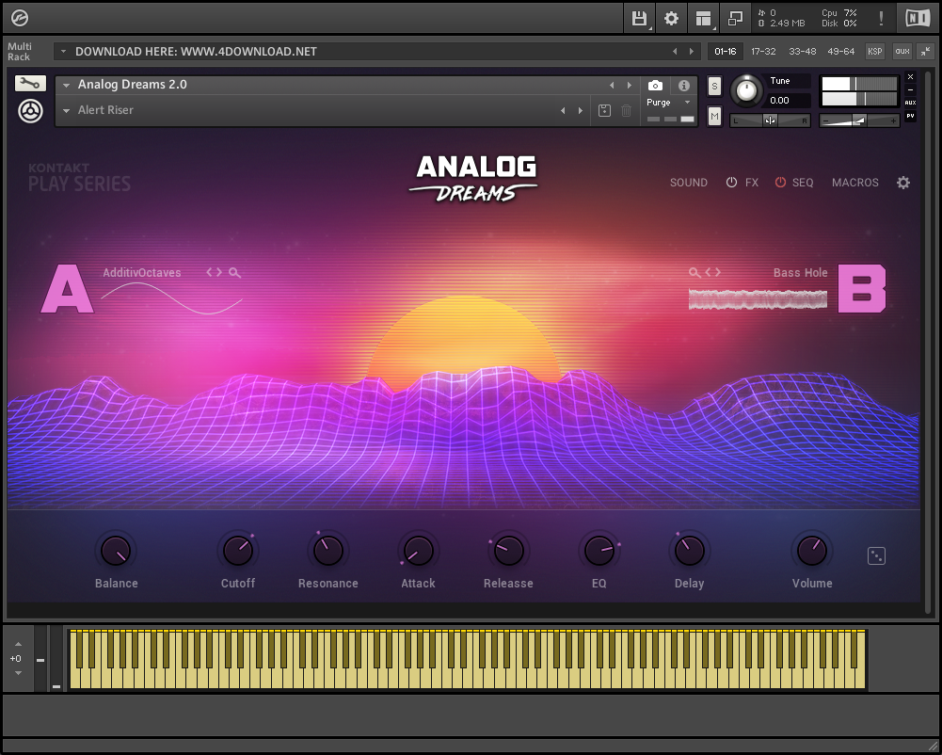Viewport: 942px width, 755px height.
Task: Open multi rack preset dropdown arrow
Action: click(x=63, y=51)
